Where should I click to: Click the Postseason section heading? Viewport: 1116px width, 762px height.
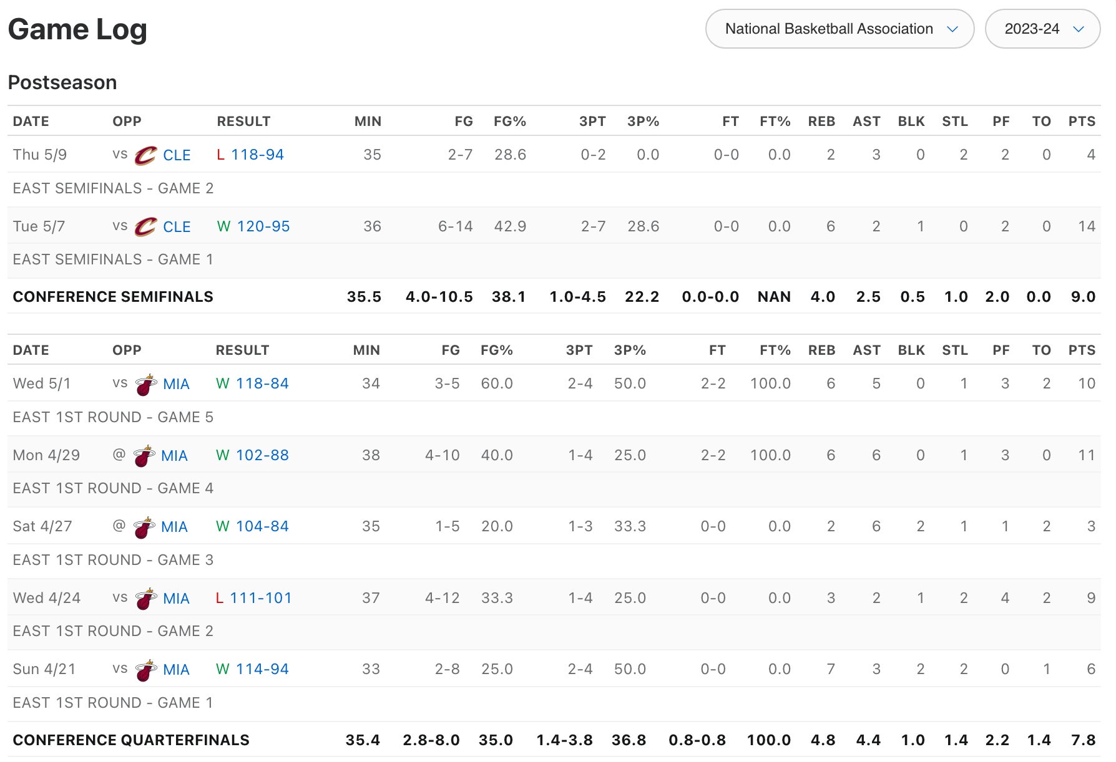coord(62,82)
